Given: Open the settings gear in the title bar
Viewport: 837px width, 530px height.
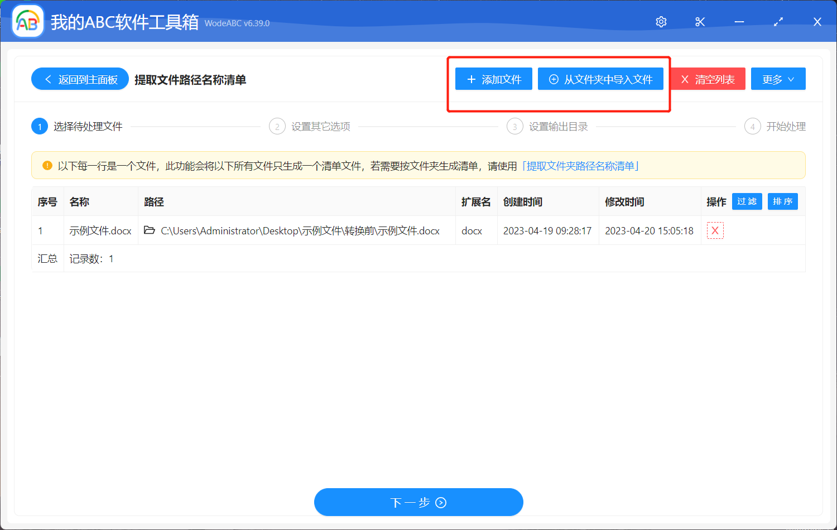Looking at the screenshot, I should click(661, 21).
